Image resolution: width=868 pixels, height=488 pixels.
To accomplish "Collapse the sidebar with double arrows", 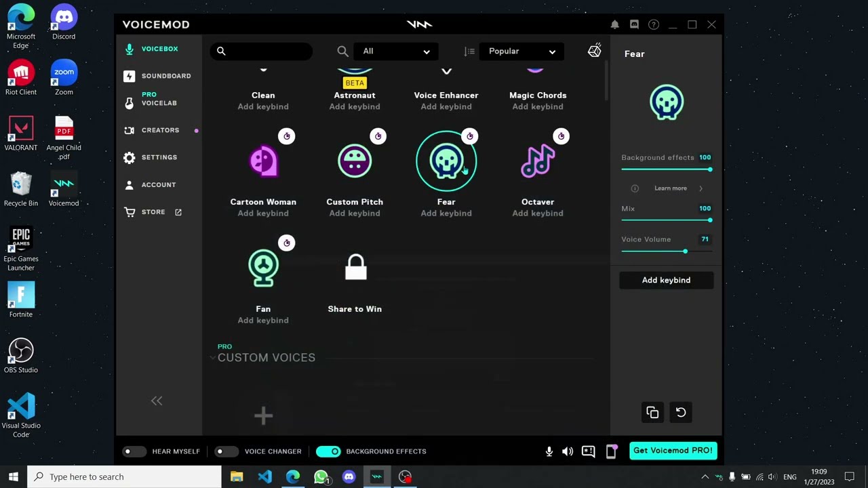I will click(x=157, y=401).
